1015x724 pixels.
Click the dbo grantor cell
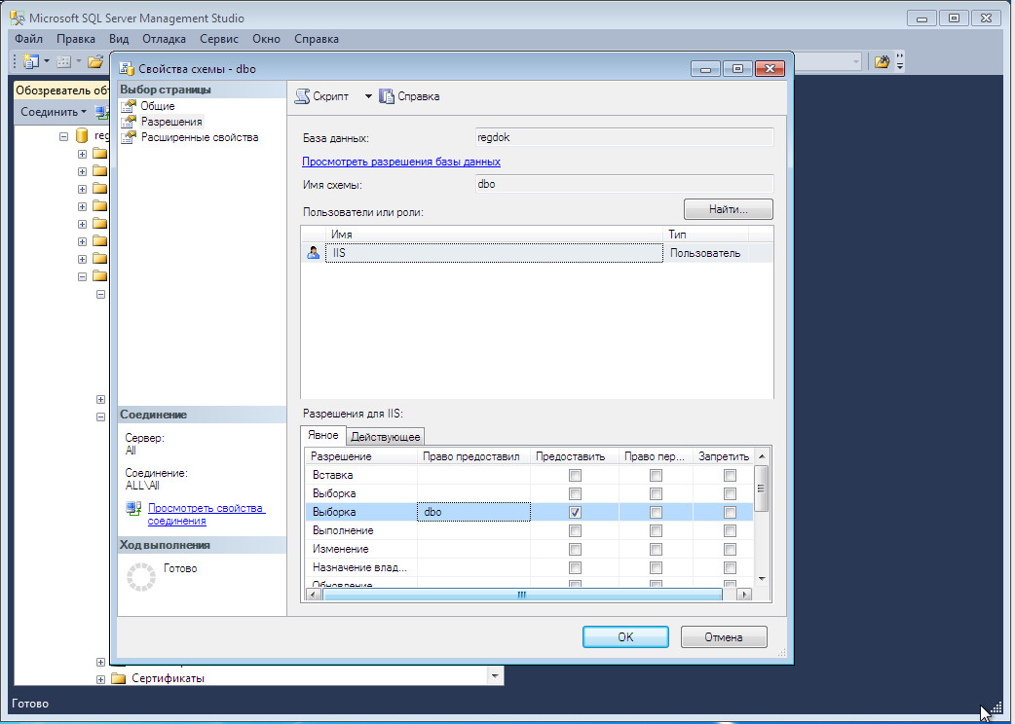pos(473,512)
